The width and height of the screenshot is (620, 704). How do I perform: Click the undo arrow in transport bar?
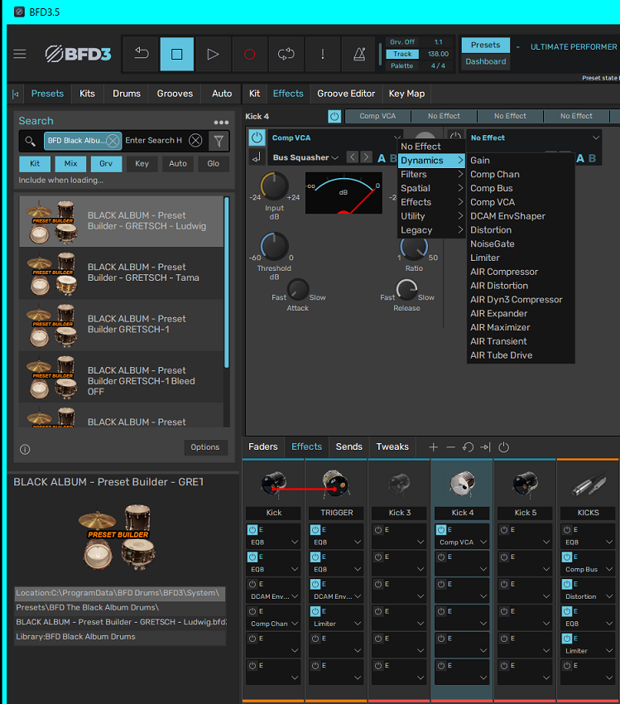click(x=141, y=54)
